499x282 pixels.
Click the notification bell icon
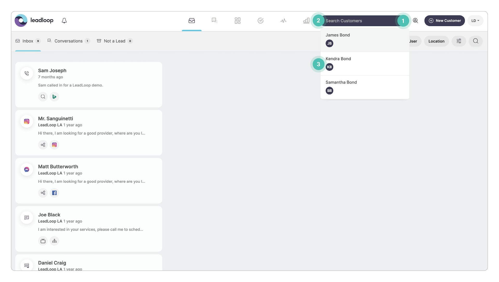64,21
